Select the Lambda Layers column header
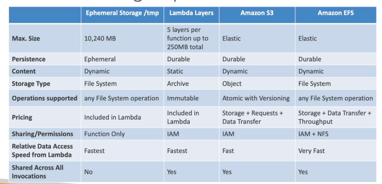 (x=191, y=13)
